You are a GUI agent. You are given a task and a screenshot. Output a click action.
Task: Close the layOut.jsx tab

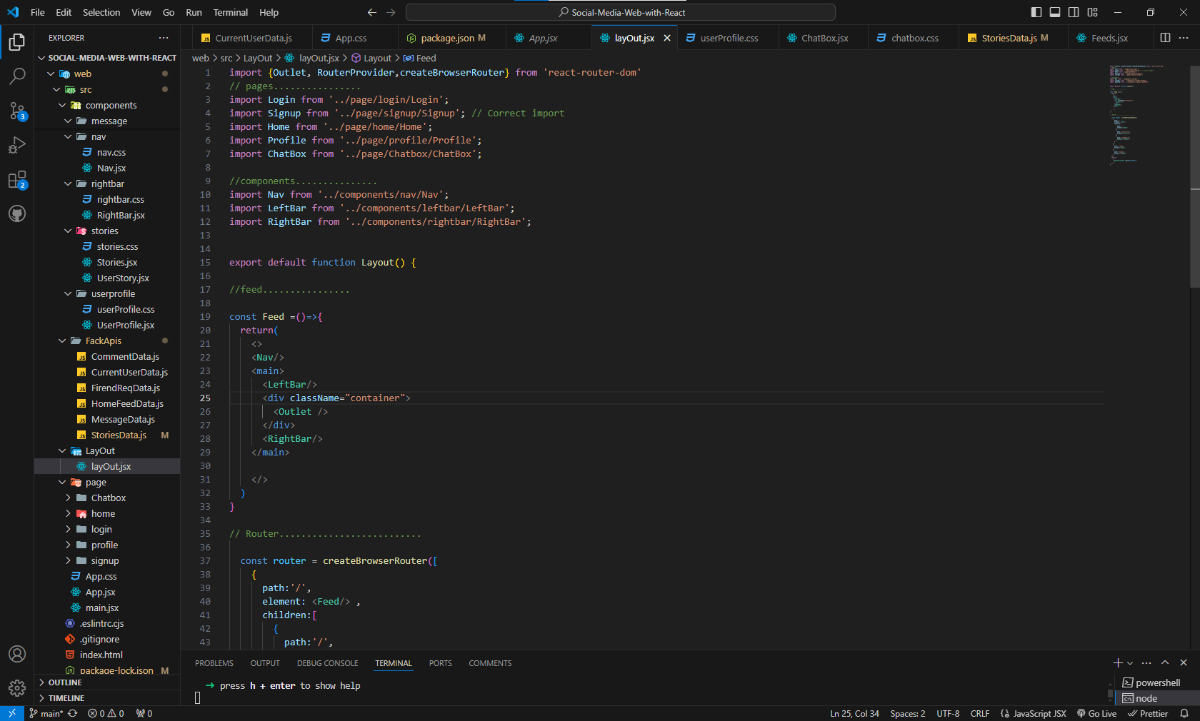[667, 38]
